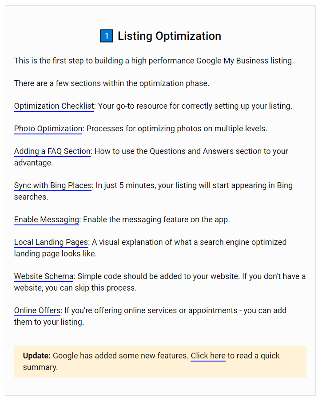Open the Sync with Bing Places link
The height and width of the screenshot is (401, 322).
click(x=53, y=185)
